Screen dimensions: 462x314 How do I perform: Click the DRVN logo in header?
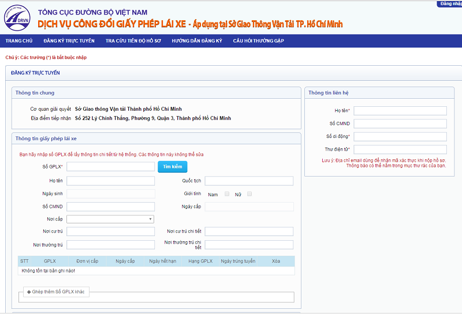coord(17,18)
